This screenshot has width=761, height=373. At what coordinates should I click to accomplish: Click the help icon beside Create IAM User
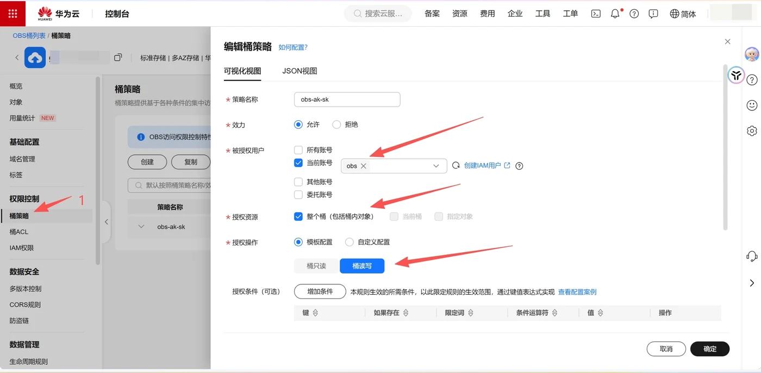coord(519,166)
